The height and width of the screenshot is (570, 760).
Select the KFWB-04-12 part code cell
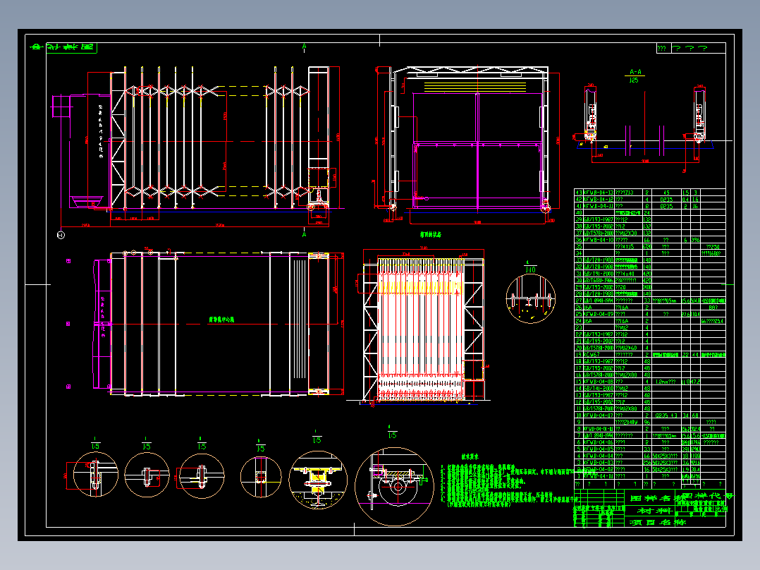point(599,200)
